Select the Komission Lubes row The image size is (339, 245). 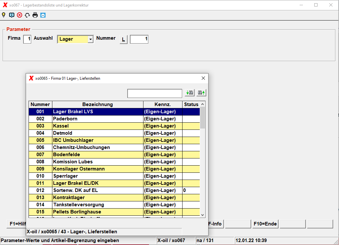tap(115, 161)
